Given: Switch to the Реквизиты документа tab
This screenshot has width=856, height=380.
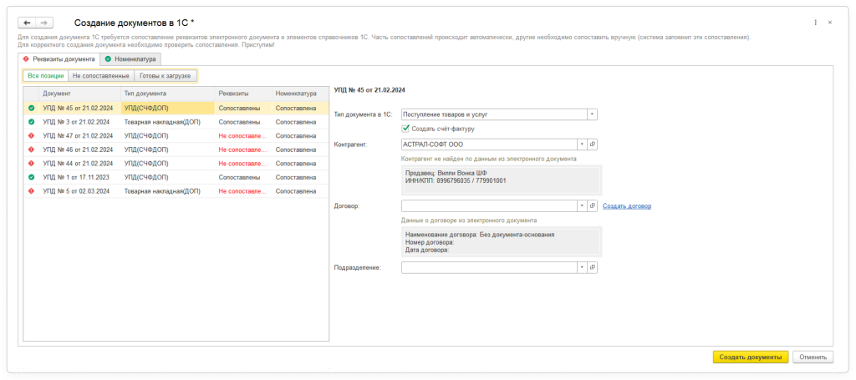Looking at the screenshot, I should 59,59.
